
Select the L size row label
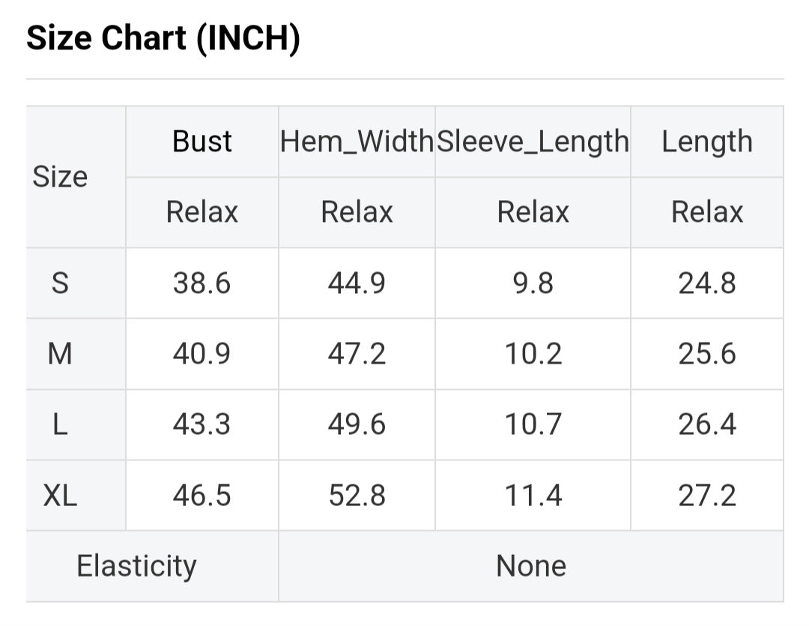[60, 425]
